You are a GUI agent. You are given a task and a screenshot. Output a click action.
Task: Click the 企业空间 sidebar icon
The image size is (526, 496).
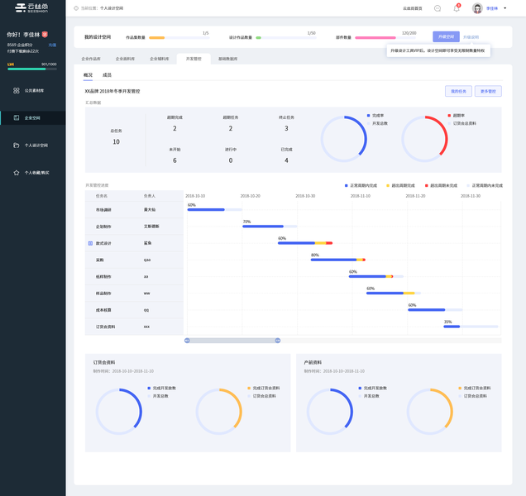16,117
